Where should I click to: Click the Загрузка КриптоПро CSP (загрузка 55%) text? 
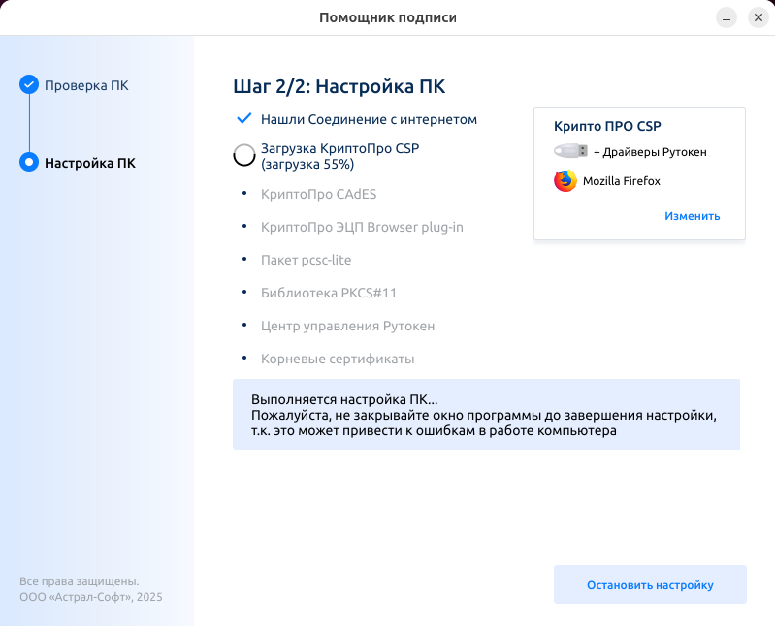[340, 156]
